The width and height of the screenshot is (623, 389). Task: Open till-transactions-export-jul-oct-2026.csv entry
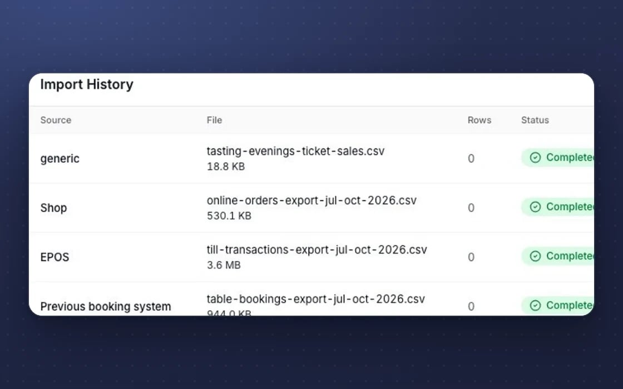317,250
